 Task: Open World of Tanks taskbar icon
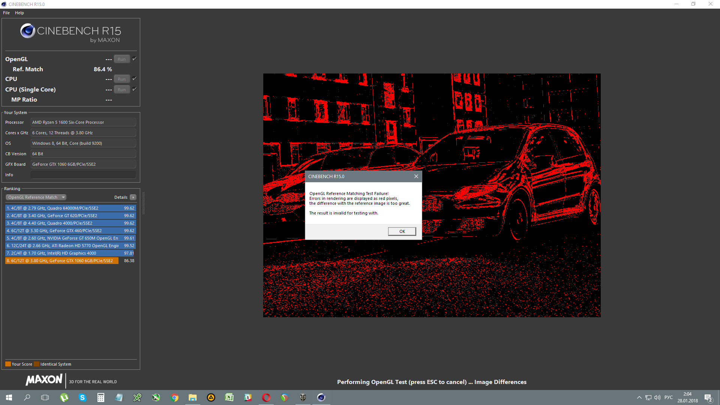coord(303,397)
